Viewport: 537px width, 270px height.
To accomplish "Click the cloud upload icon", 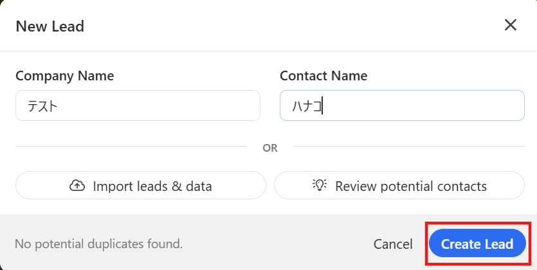I will pyautogui.click(x=77, y=186).
